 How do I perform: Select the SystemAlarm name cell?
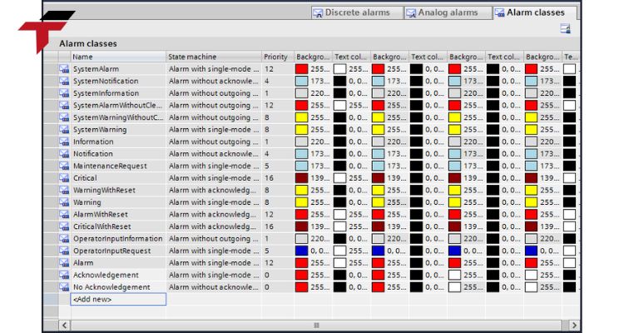(118, 69)
